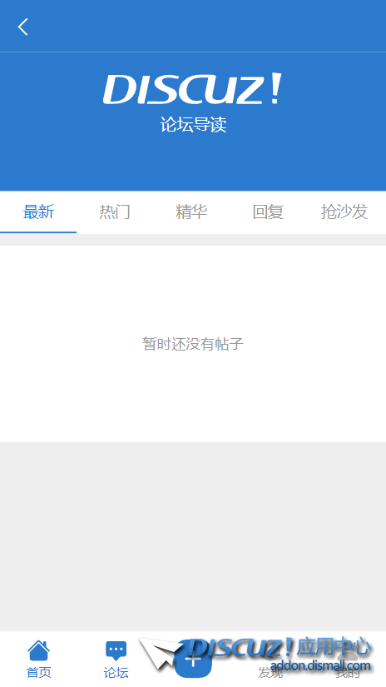This screenshot has height=687, width=386.
Task: Tap the 论坛 label in bottom bar
Action: 116,672
